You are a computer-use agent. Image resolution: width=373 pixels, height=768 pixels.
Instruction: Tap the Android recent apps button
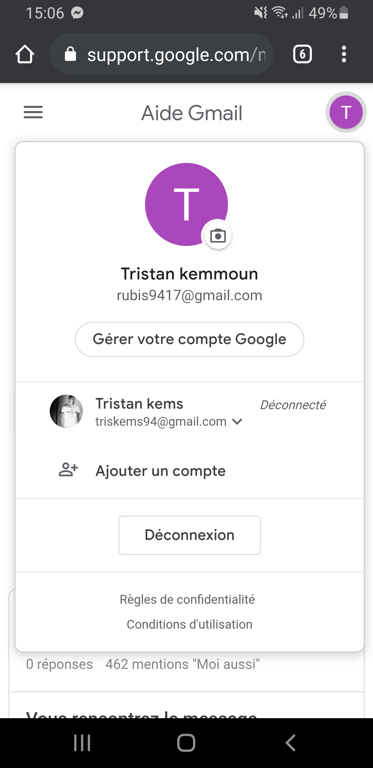(x=82, y=743)
